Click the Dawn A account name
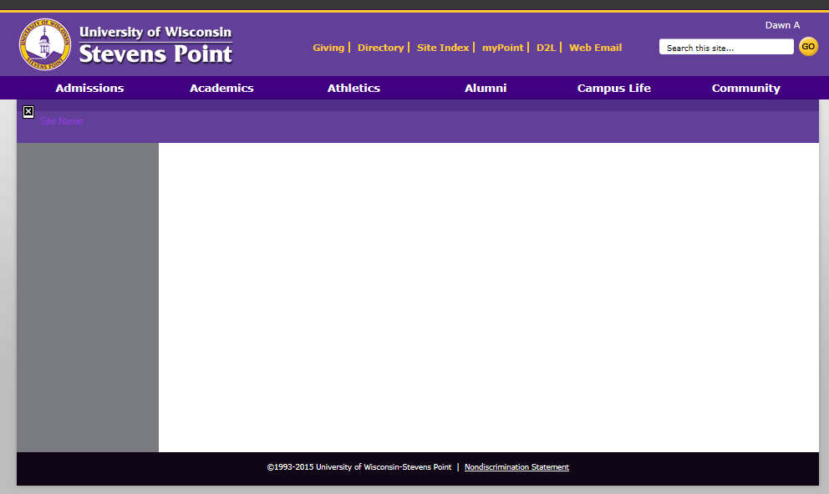Viewport: 829px width, 494px height. [x=782, y=24]
